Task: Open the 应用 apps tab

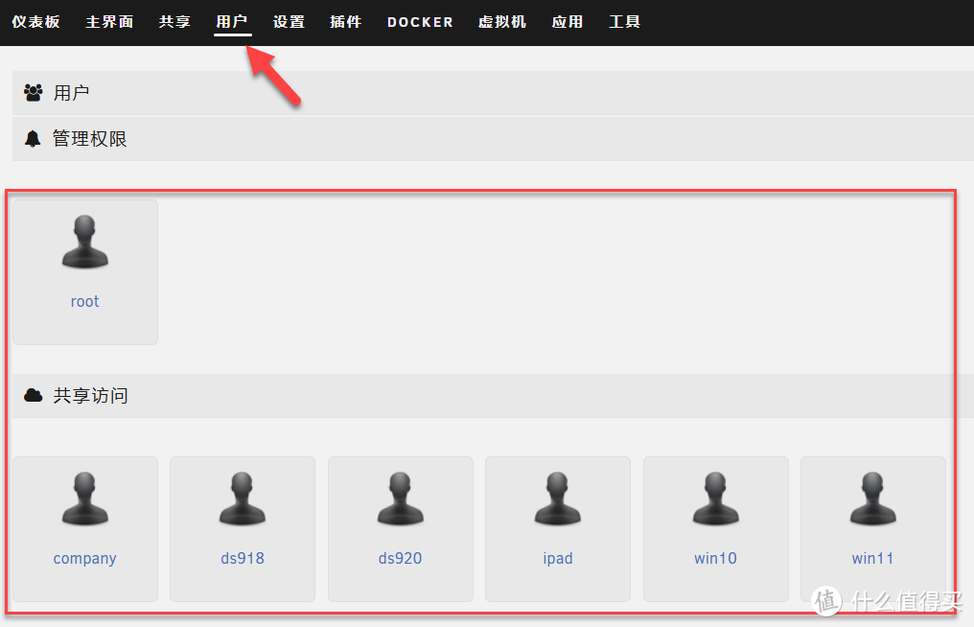Action: 568,22
